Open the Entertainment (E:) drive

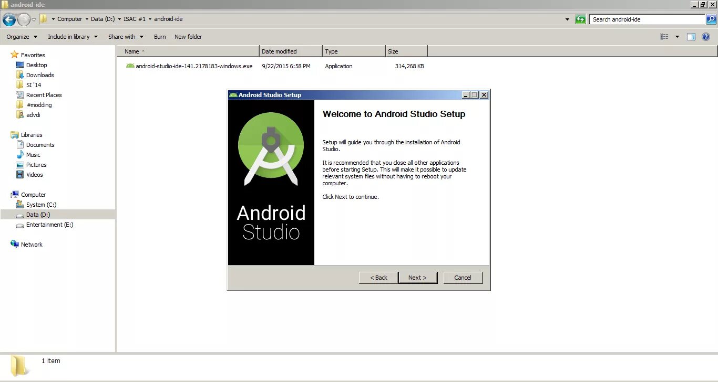pyautogui.click(x=49, y=225)
